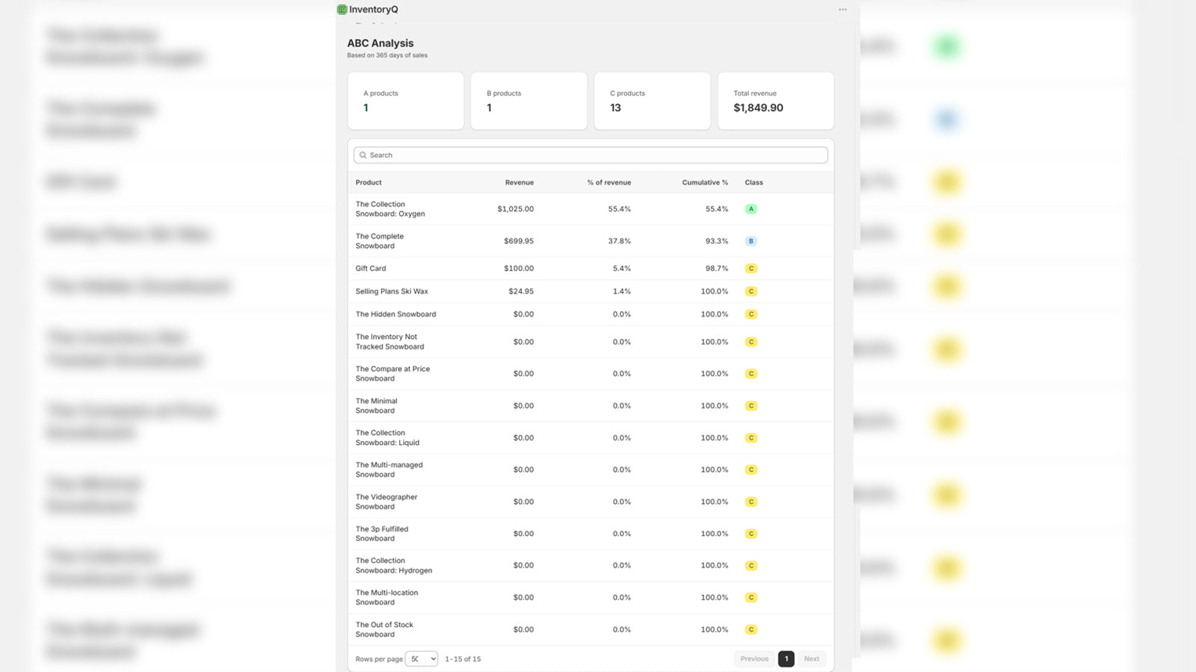1196x672 pixels.
Task: Click the InventoryQ app logo icon
Action: pyautogui.click(x=342, y=10)
